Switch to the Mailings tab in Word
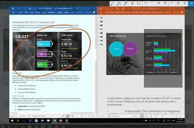Image resolution: width=194 pixels, height=128 pixels. [60, 12]
